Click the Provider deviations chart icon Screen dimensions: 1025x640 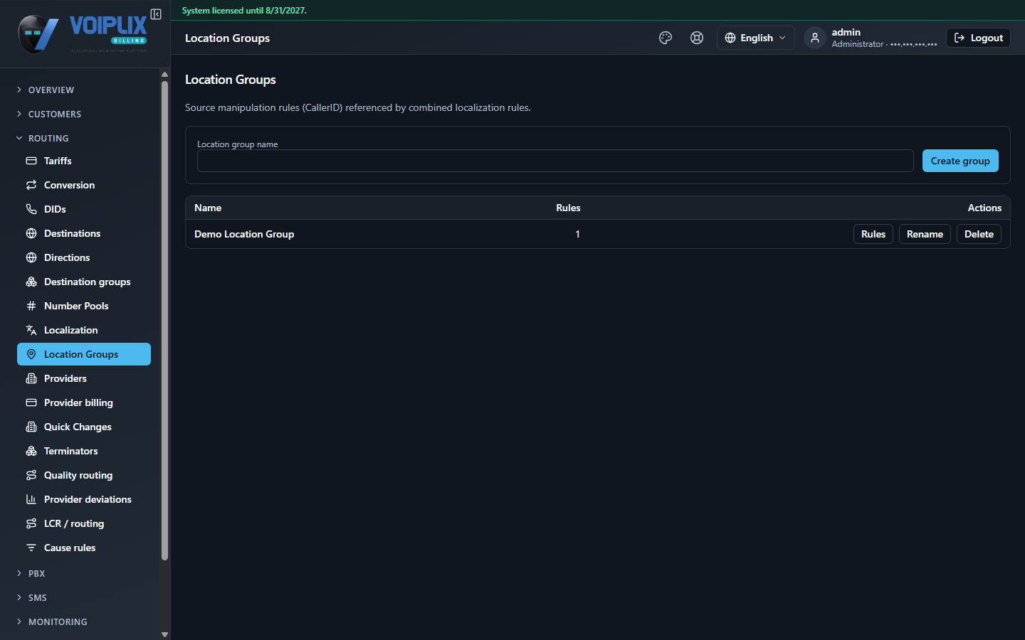[31, 499]
